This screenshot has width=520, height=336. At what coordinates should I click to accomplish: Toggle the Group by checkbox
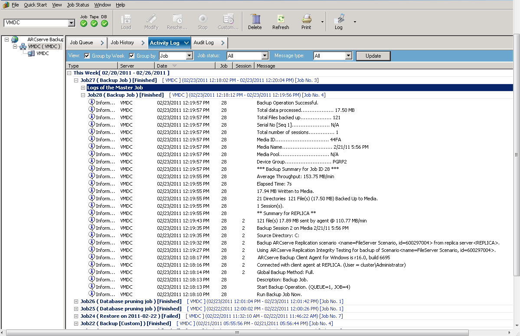[132, 55]
